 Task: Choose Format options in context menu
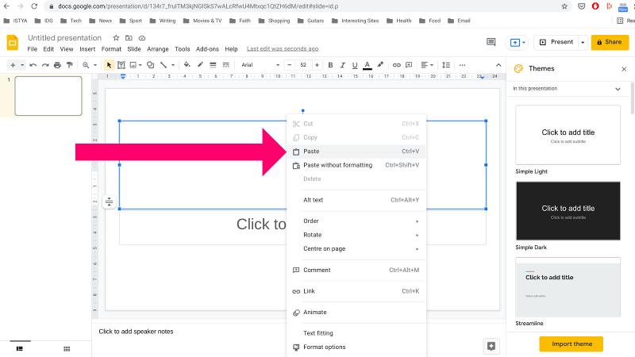coord(356,347)
